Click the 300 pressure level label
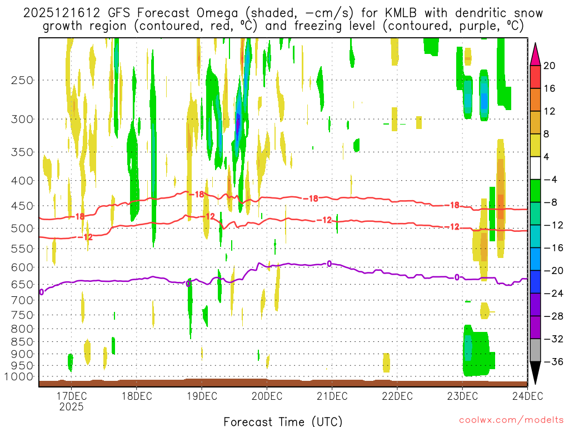Screen dimensions: 569x427 coord(22,119)
